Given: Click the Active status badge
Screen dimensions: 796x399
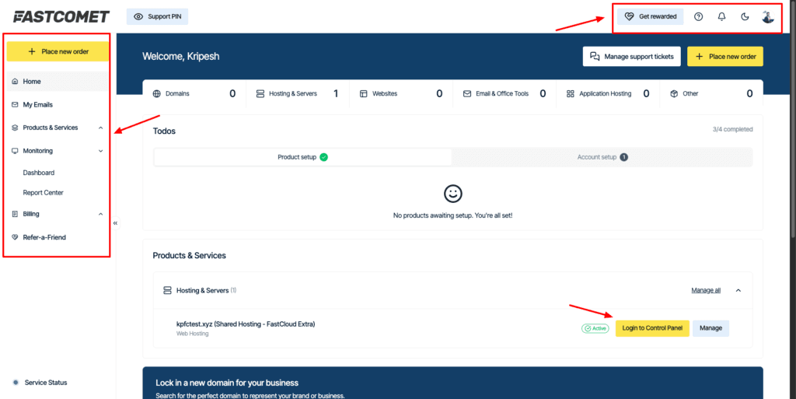Looking at the screenshot, I should pyautogui.click(x=595, y=328).
